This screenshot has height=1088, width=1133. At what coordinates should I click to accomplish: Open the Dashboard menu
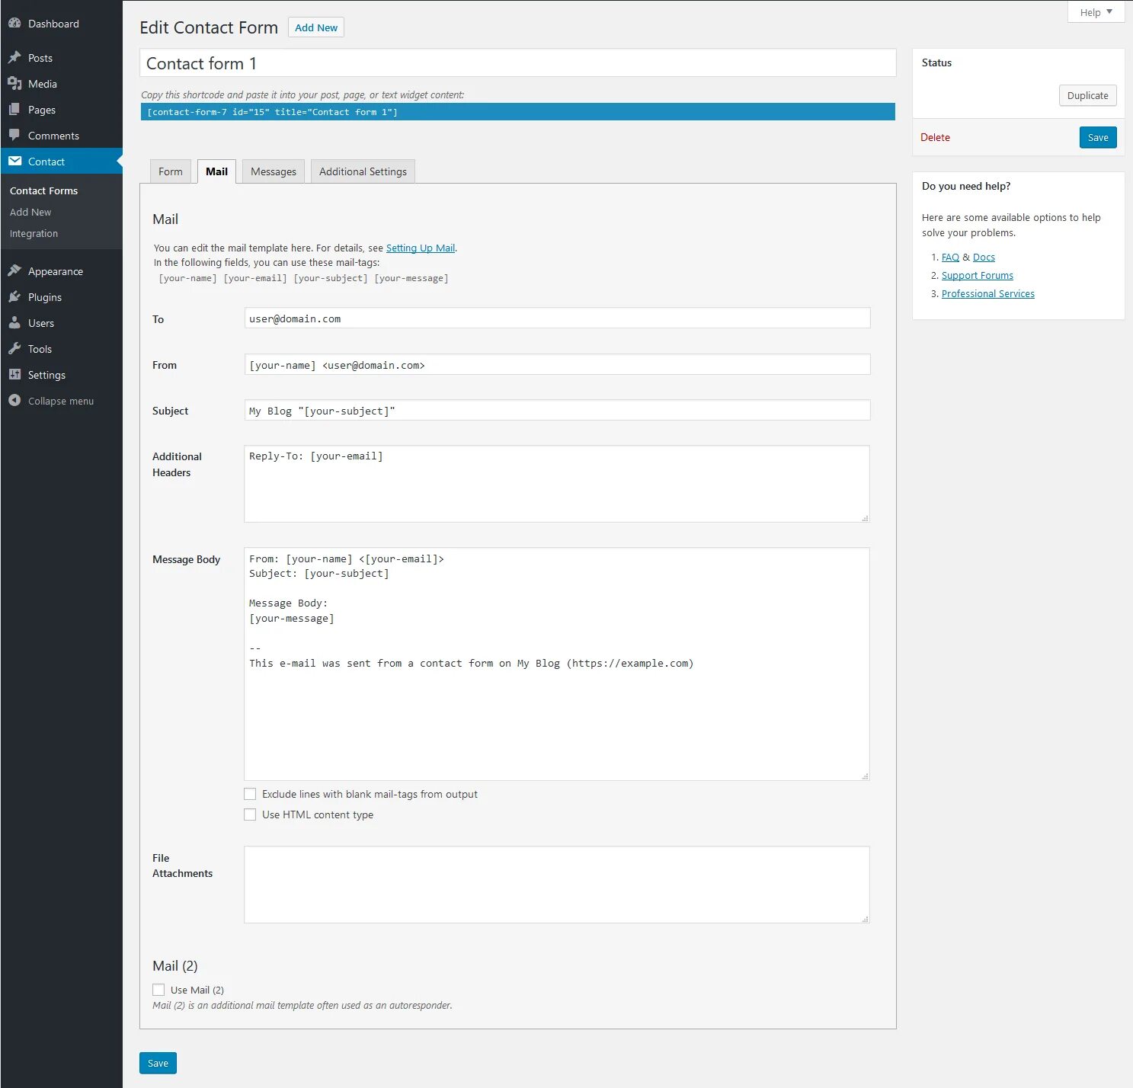[x=61, y=24]
